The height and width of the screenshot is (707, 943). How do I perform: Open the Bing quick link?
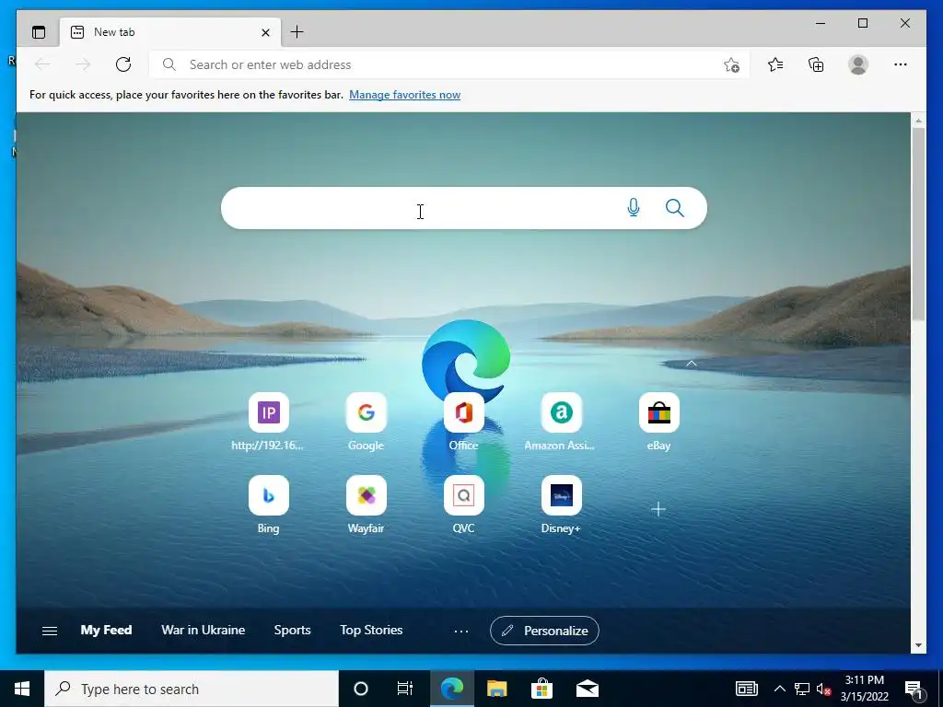(x=268, y=505)
